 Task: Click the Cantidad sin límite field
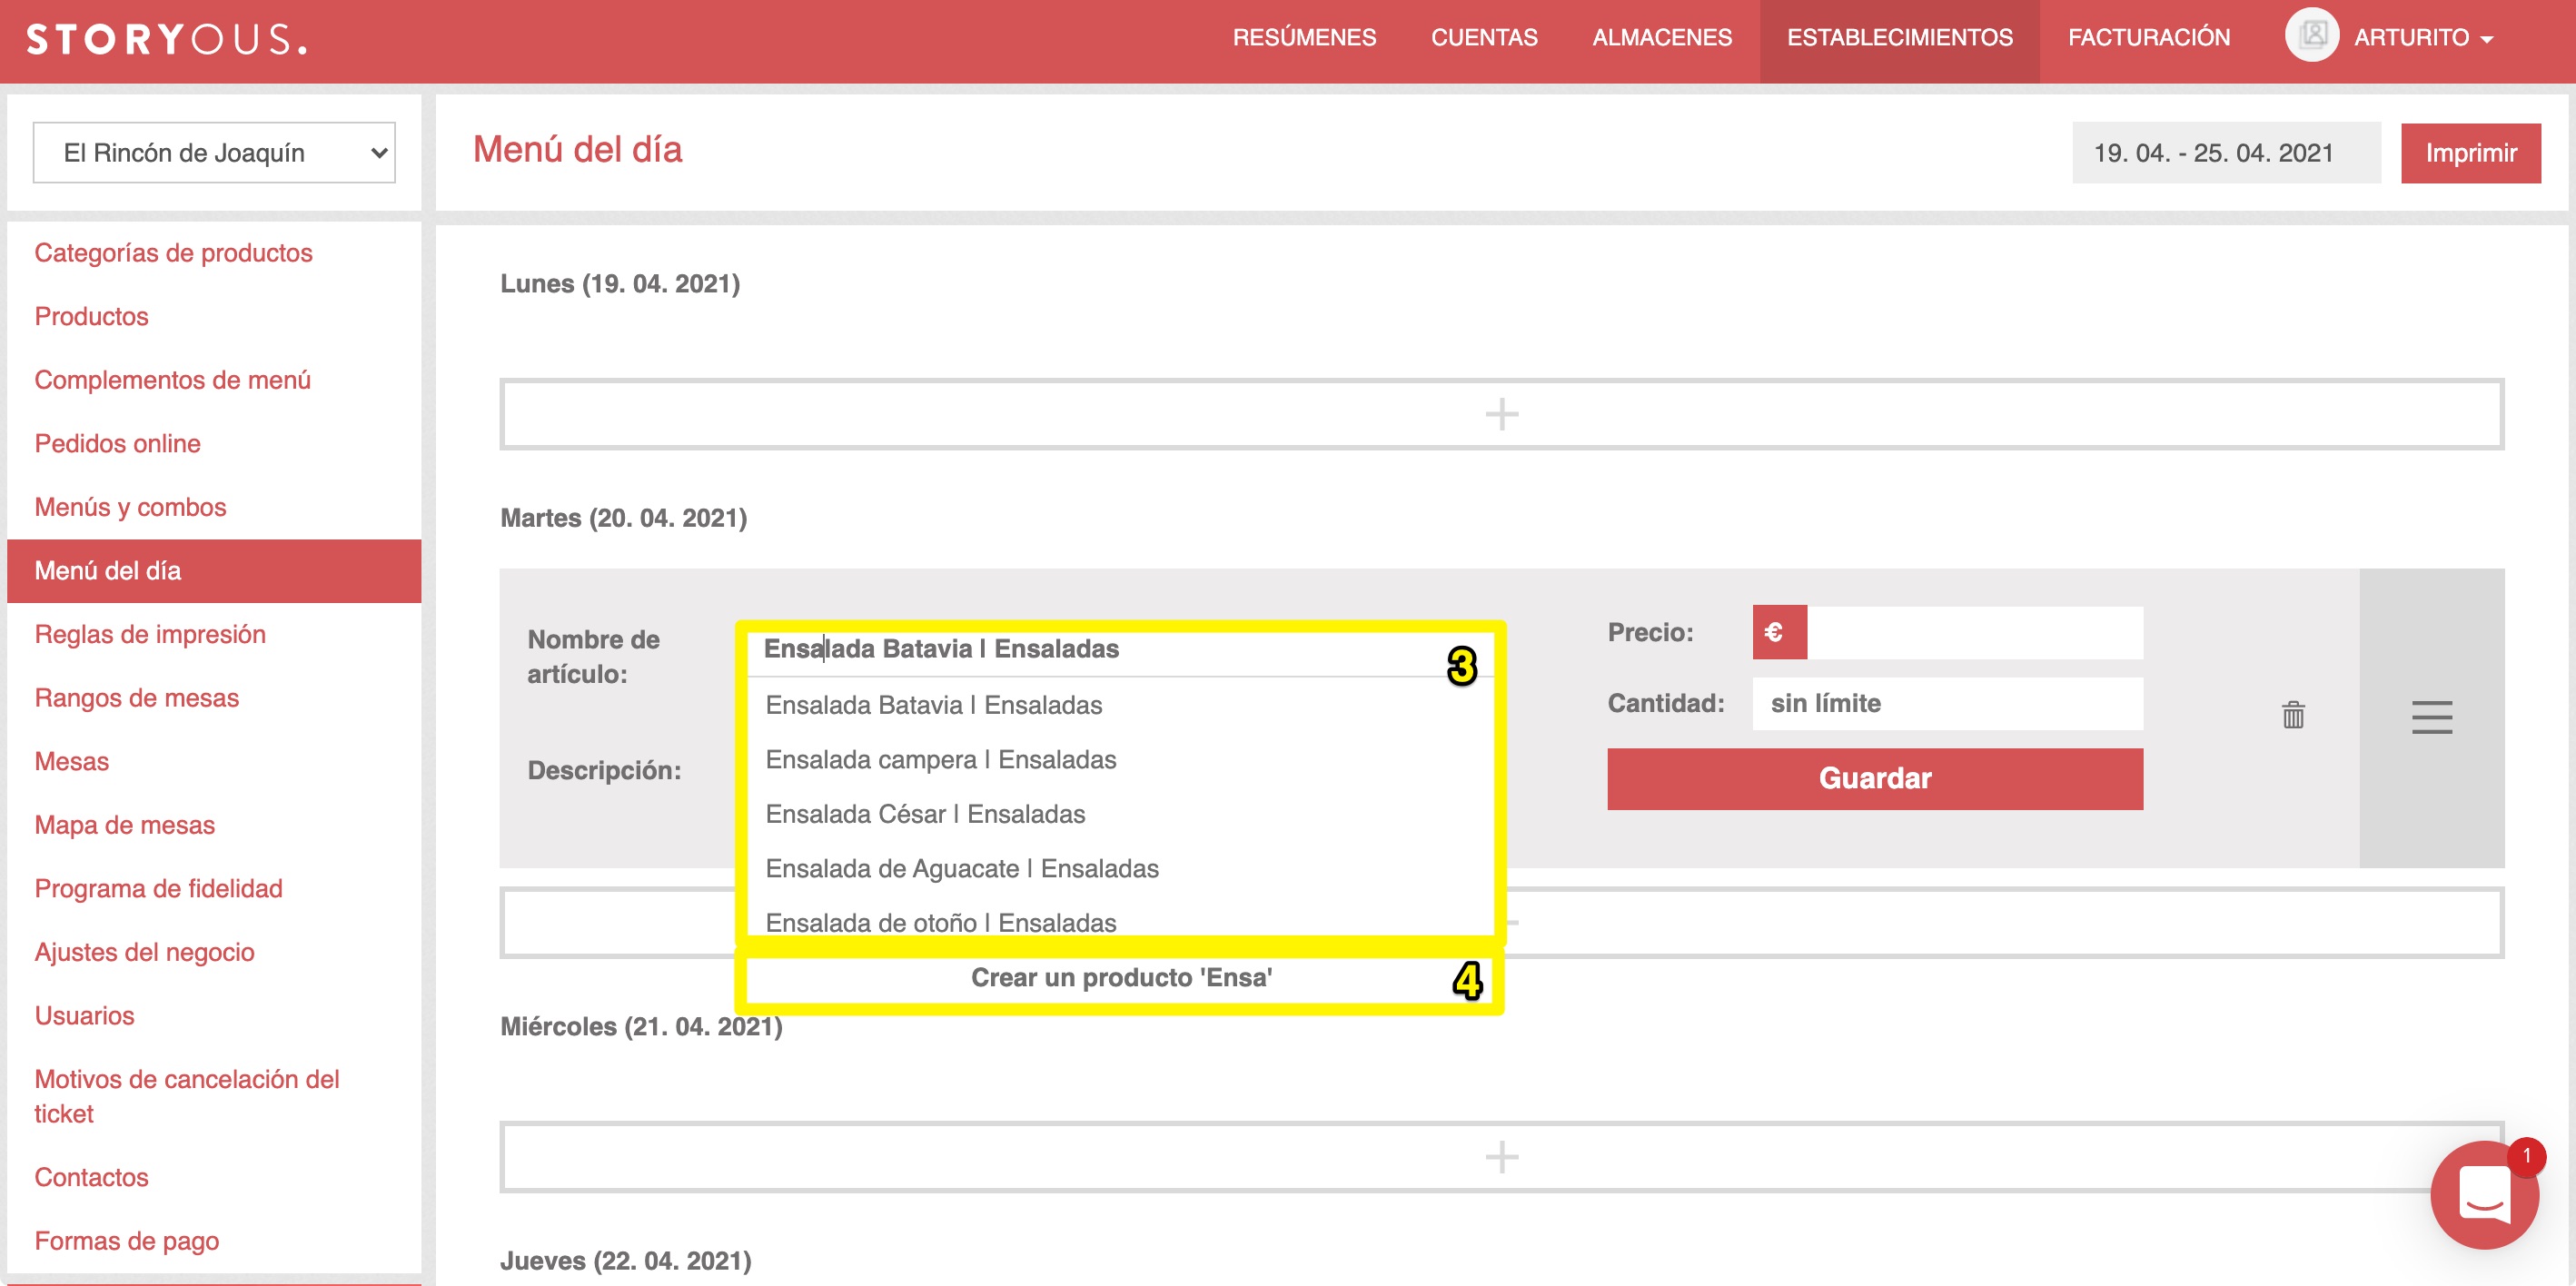[1947, 703]
